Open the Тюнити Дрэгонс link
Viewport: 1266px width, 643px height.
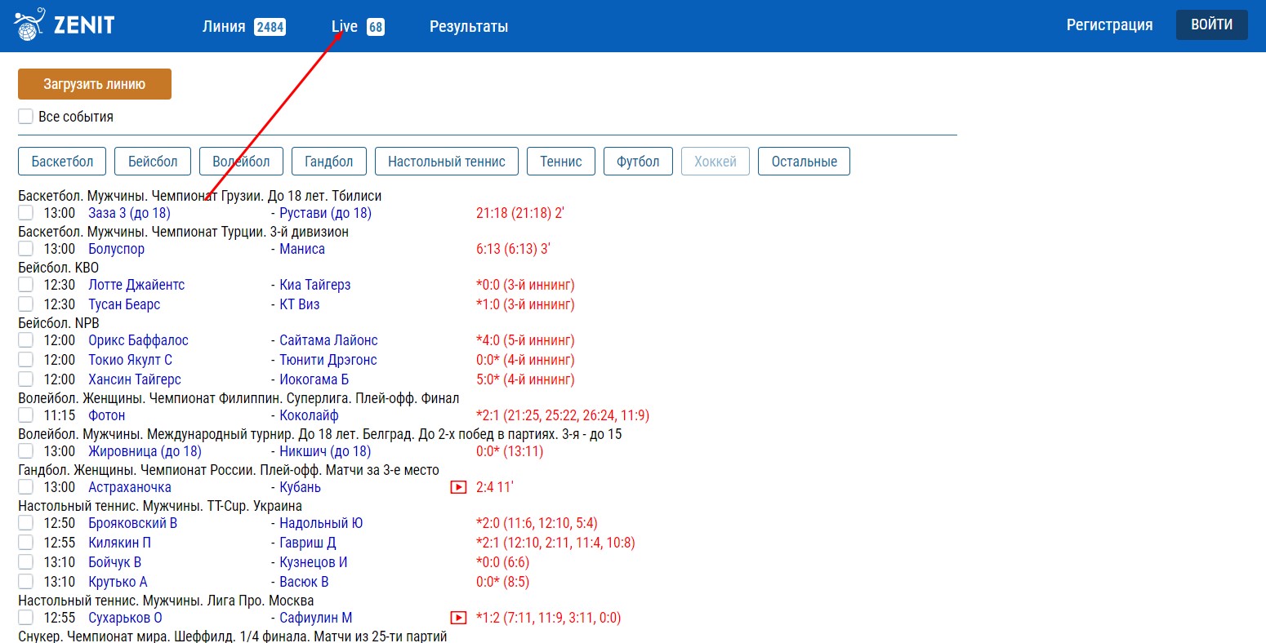pos(328,360)
